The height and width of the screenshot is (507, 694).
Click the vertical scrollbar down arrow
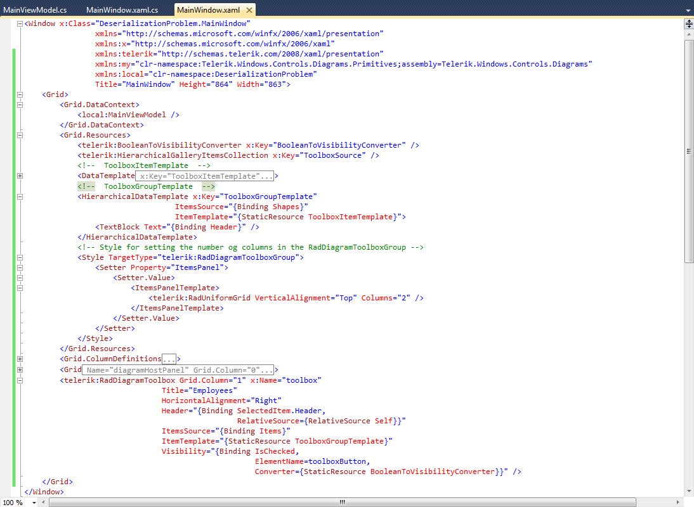point(689,491)
